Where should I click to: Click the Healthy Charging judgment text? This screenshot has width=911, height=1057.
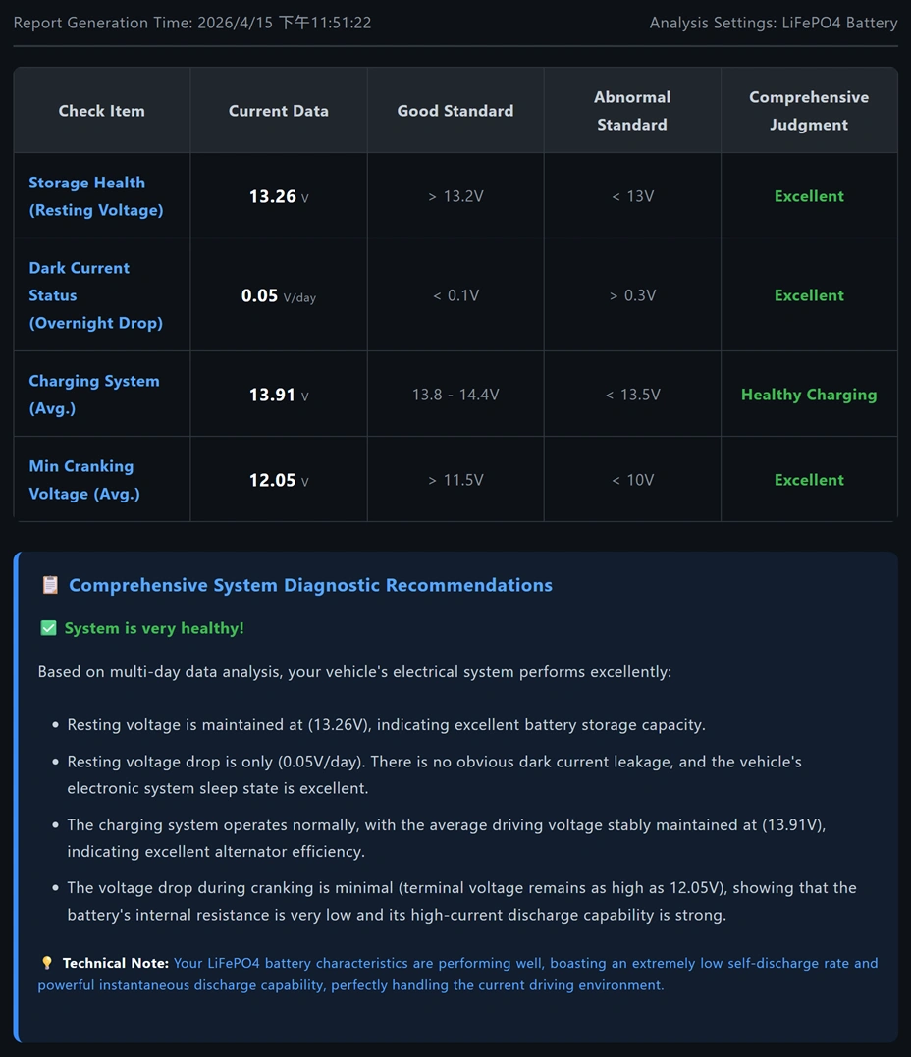(809, 395)
